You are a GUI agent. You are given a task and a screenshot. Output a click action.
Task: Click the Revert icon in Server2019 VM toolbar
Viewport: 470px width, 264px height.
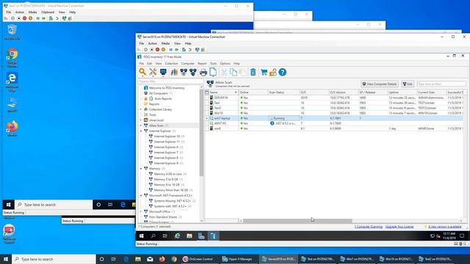tap(190, 50)
